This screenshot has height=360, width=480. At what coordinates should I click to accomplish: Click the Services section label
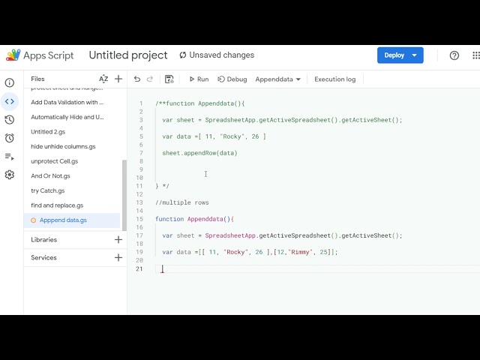43,257
